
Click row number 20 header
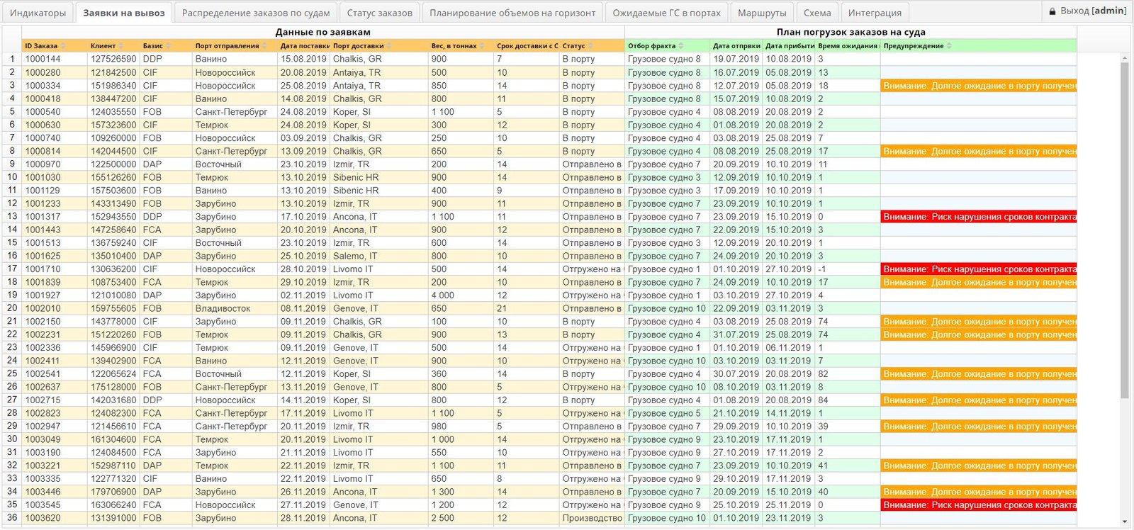coord(12,308)
